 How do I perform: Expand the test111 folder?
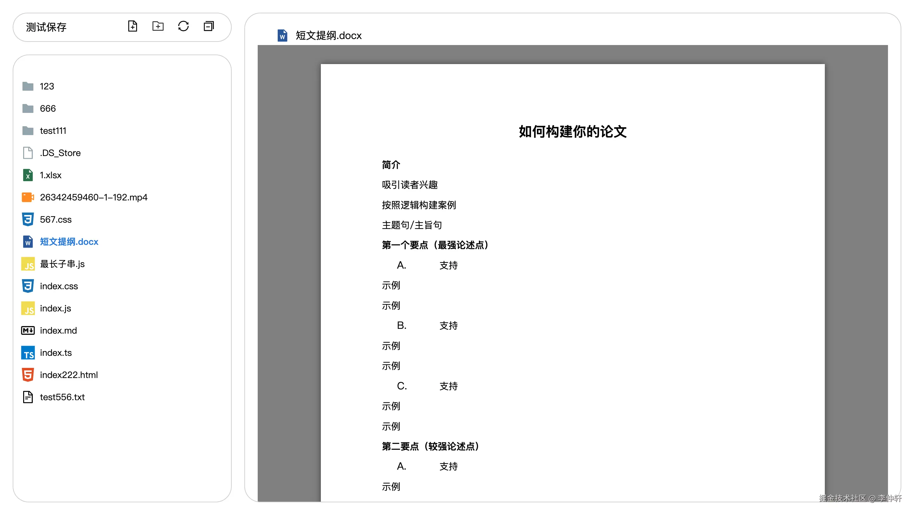click(53, 131)
